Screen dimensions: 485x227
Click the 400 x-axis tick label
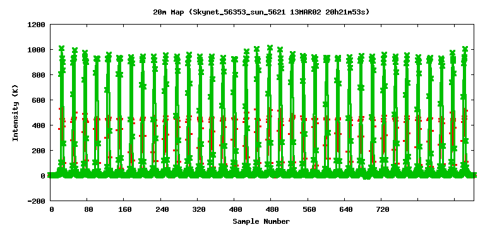point(236,210)
